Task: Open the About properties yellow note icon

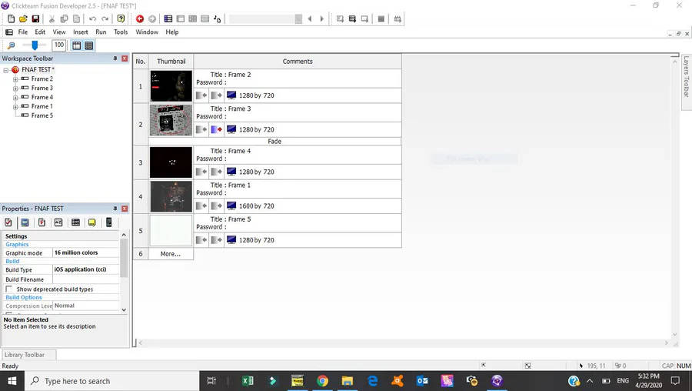Action: (x=91, y=222)
